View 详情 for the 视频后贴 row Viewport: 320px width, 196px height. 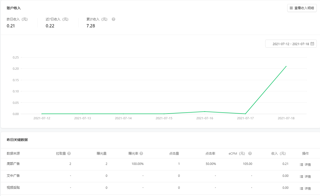(305, 189)
